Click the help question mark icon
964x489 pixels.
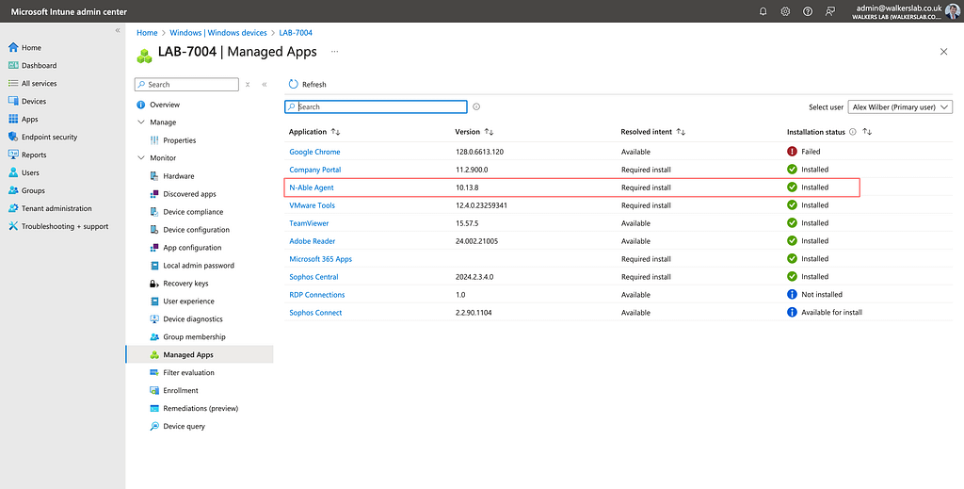808,11
